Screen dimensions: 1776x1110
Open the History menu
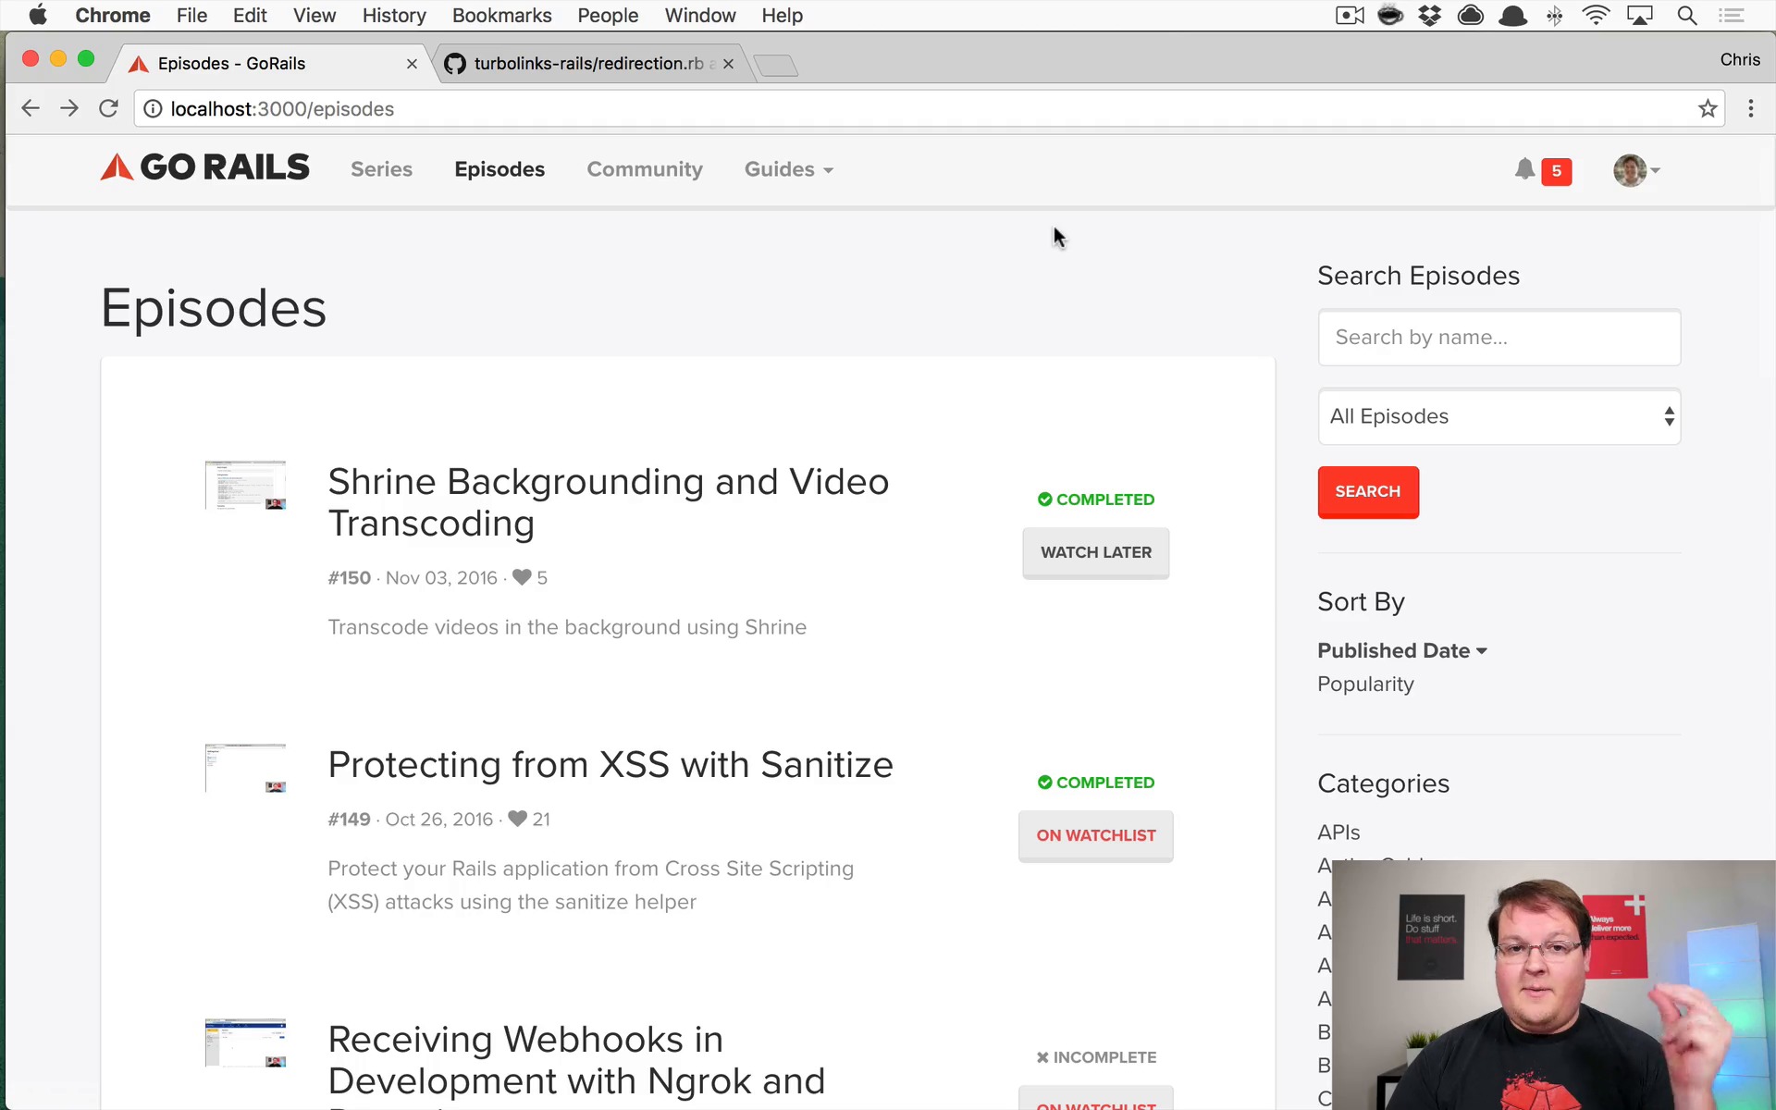point(394,16)
